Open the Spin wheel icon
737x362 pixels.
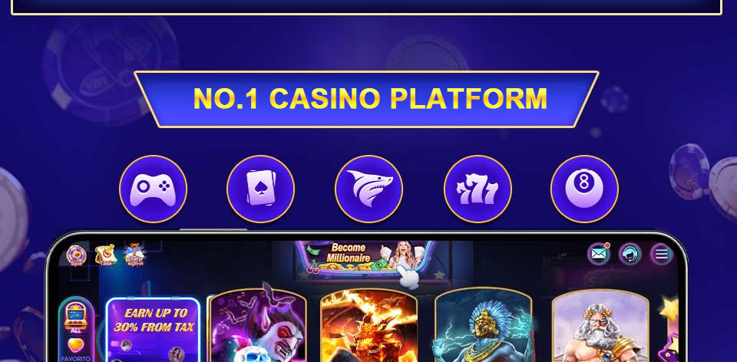pyautogui.click(x=76, y=255)
